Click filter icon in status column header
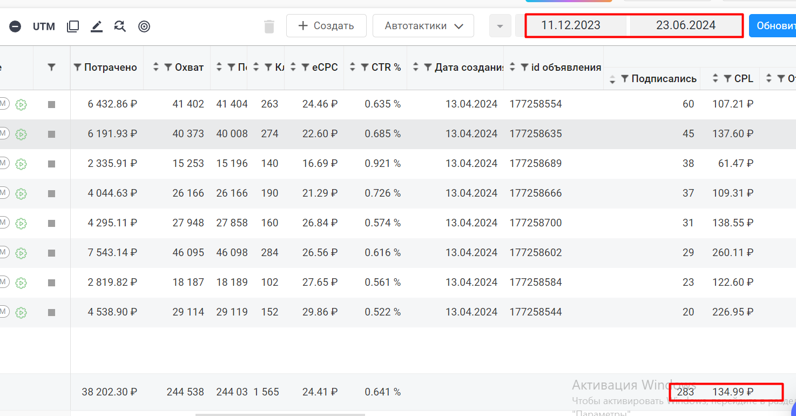The width and height of the screenshot is (796, 416). [x=51, y=68]
